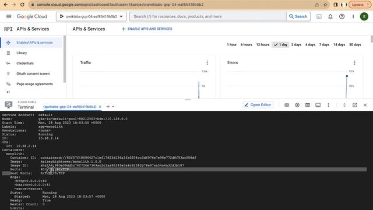Select the 4 days time range
The height and width of the screenshot is (210, 373).
(310, 44)
